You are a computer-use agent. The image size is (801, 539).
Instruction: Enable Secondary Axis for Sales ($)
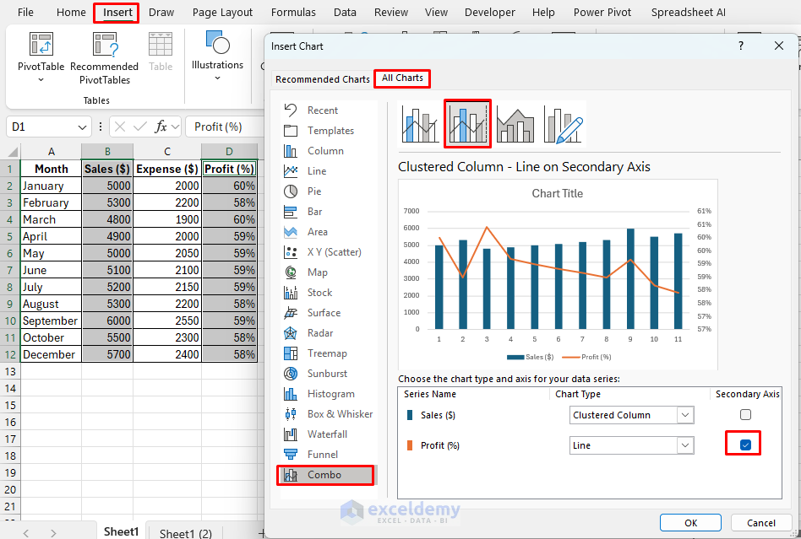pyautogui.click(x=745, y=415)
